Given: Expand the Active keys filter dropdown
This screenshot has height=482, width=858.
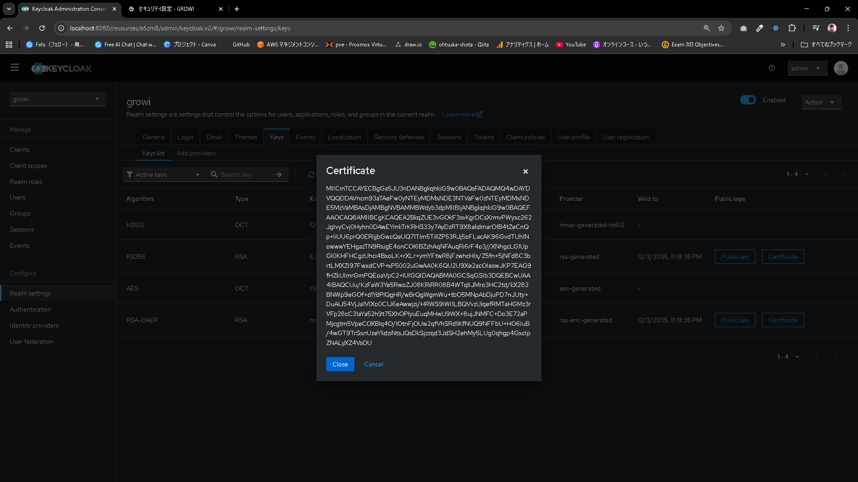Looking at the screenshot, I should click(164, 175).
